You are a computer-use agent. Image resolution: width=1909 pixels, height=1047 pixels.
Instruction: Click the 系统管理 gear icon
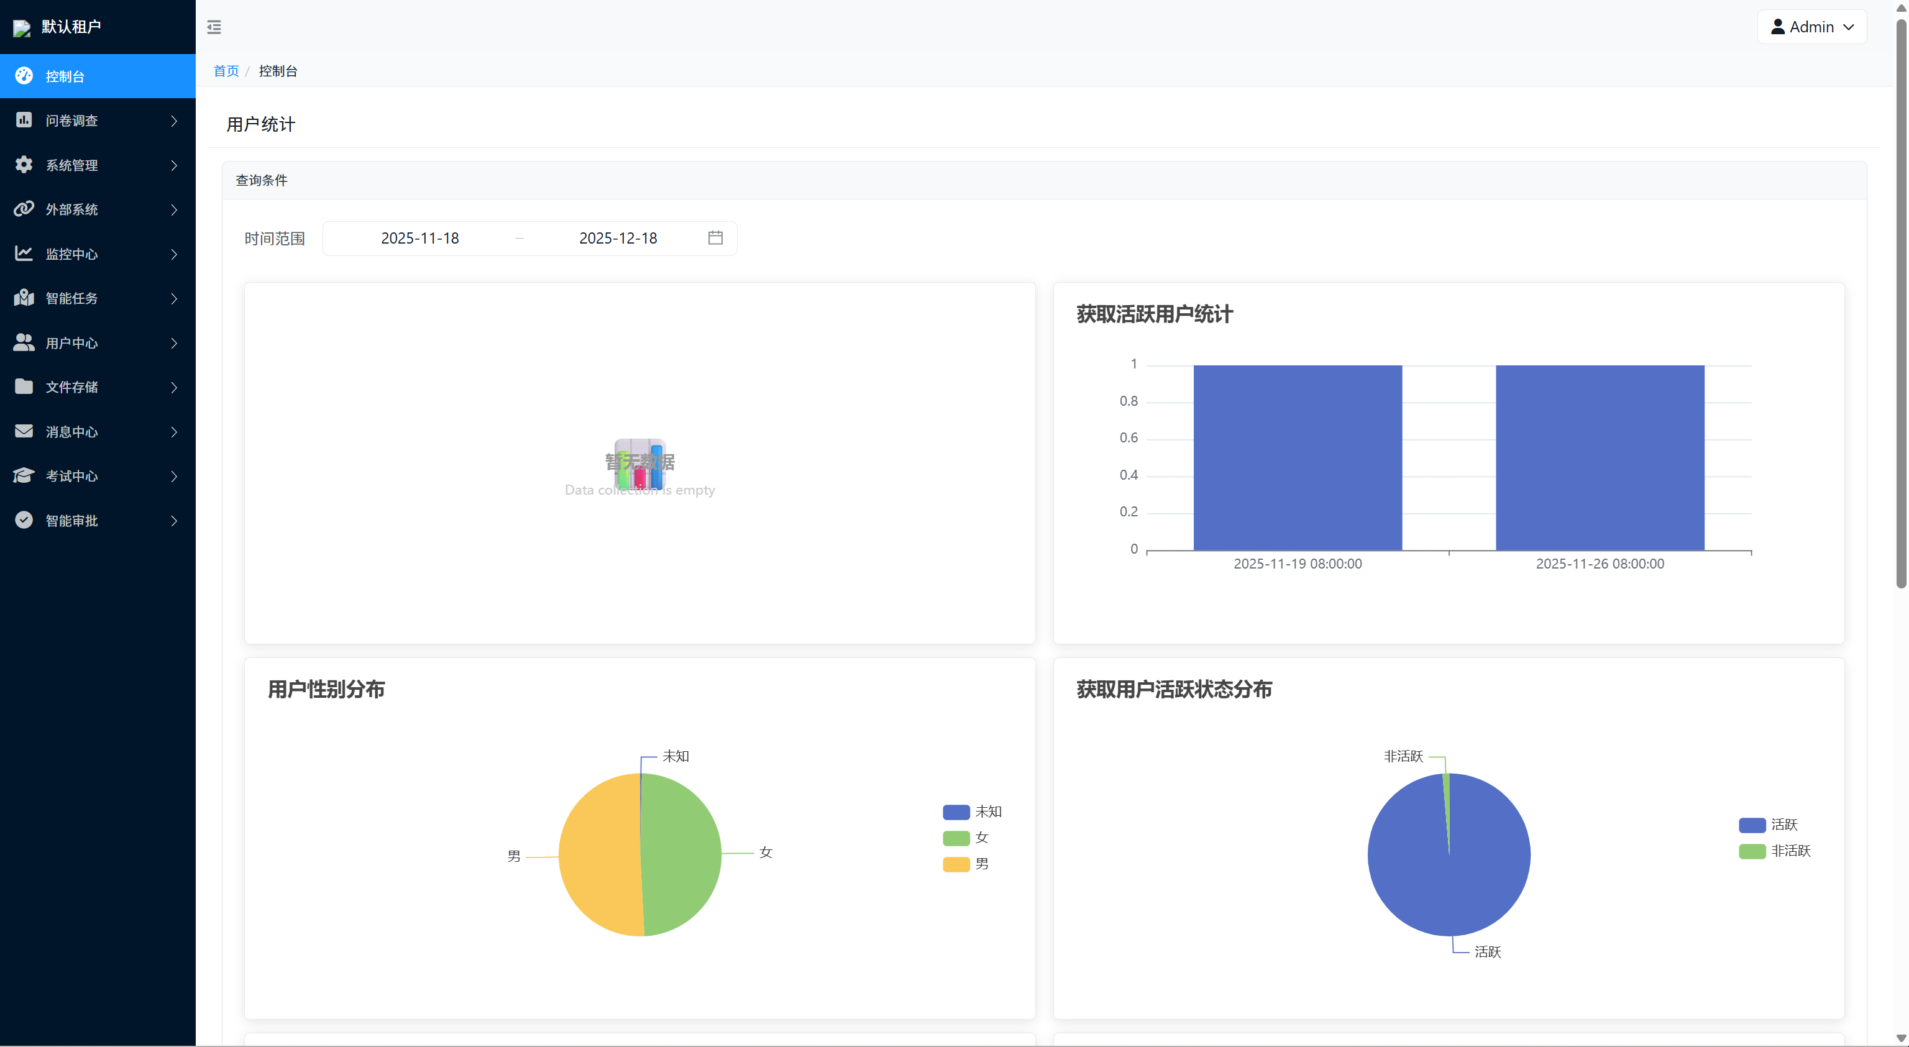point(24,165)
